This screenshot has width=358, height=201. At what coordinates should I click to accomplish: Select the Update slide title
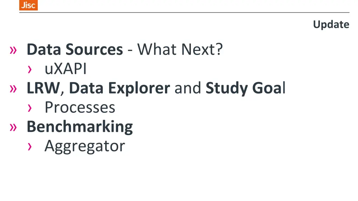[331, 25]
